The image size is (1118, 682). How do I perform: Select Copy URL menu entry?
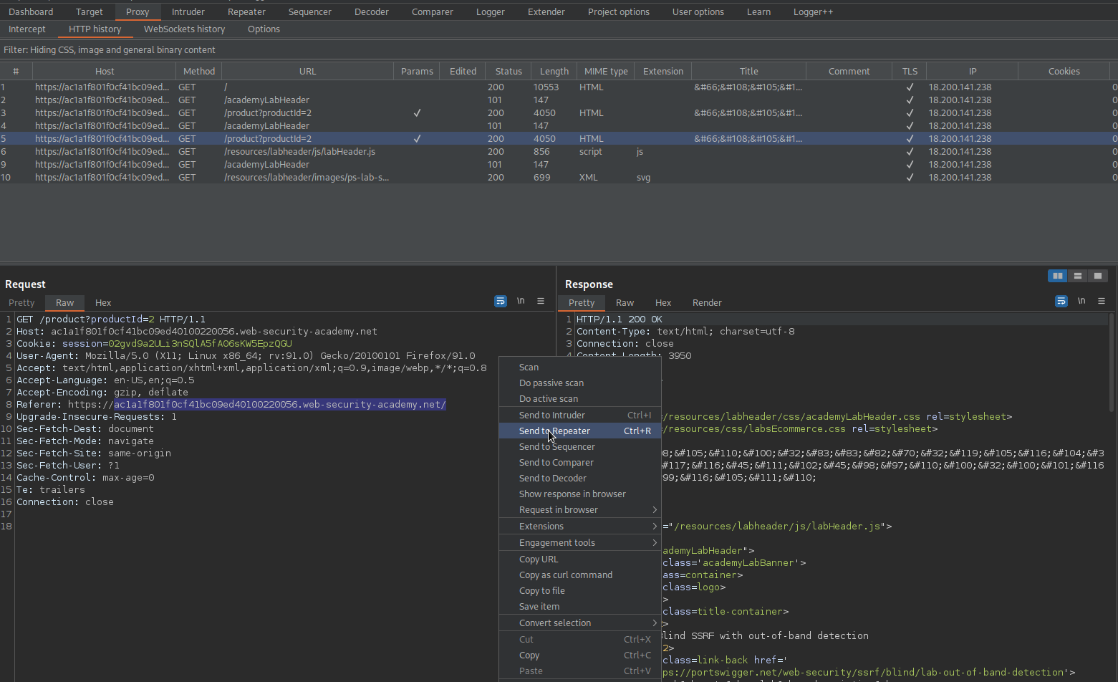point(579,559)
